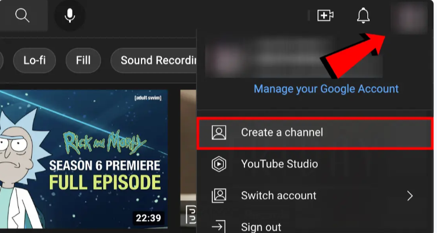Click the 22:39 duration badge
The height and width of the screenshot is (233, 437).
click(148, 218)
